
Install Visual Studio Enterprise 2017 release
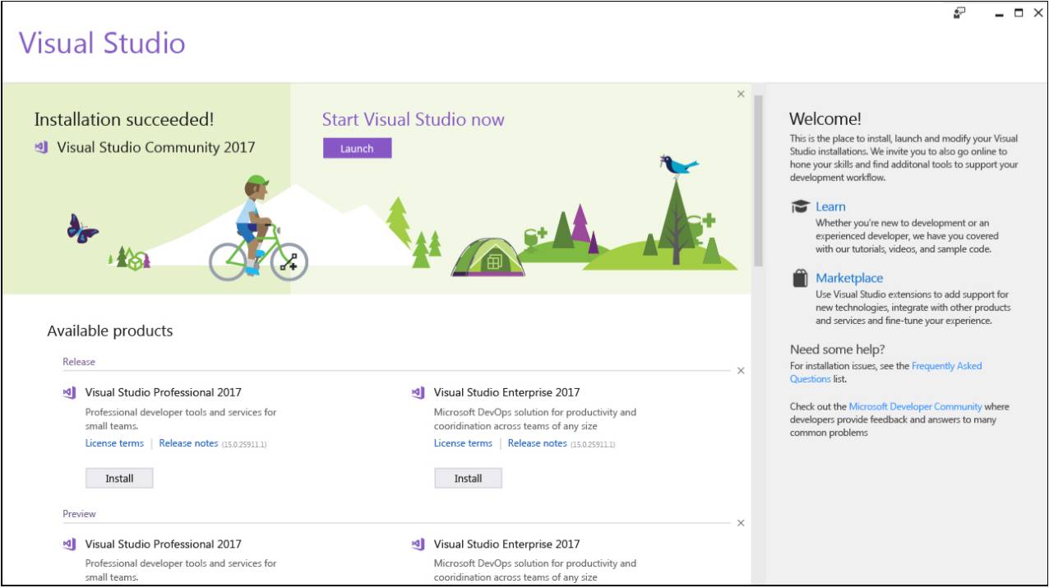click(468, 479)
